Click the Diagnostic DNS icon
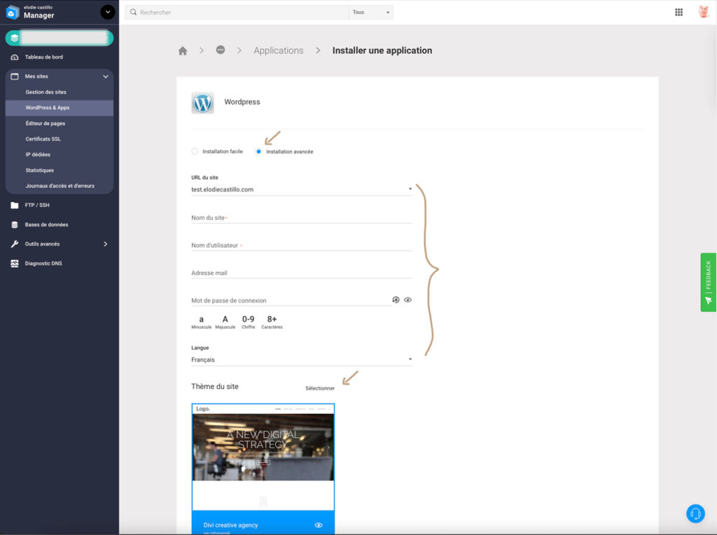Screen dimensions: 717x535 tap(15, 264)
